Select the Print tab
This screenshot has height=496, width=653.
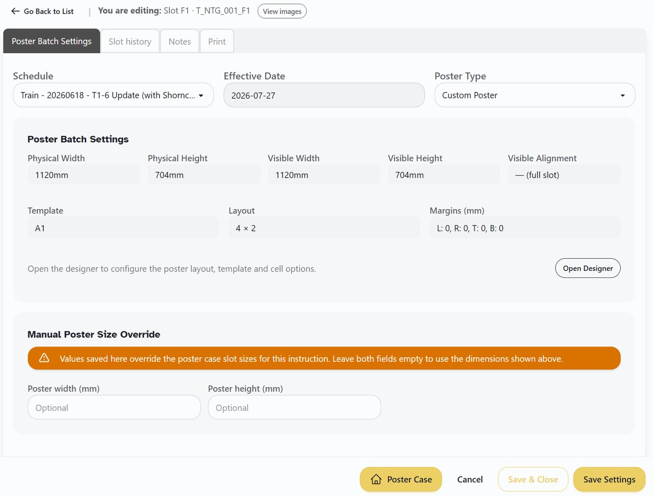click(217, 42)
